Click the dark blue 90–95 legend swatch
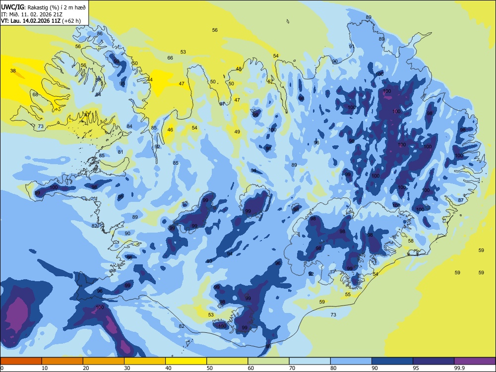 392,361
